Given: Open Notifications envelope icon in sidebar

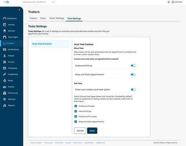Looking at the screenshot, I should point(5,49).
